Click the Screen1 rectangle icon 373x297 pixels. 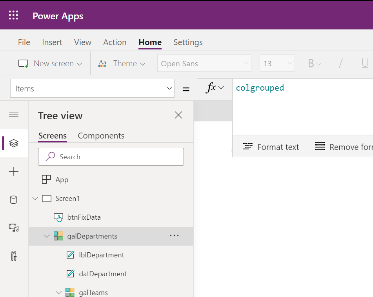pos(47,199)
